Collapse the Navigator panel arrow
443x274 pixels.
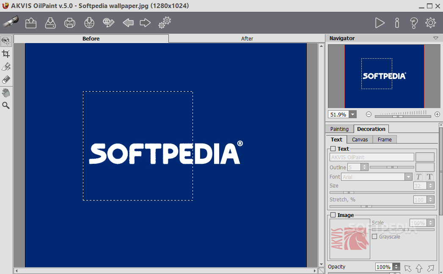click(x=436, y=38)
